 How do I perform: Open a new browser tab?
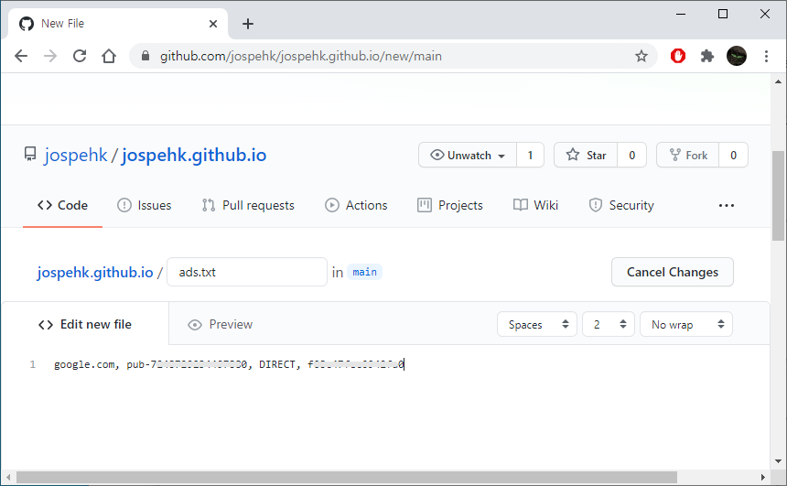click(x=247, y=24)
